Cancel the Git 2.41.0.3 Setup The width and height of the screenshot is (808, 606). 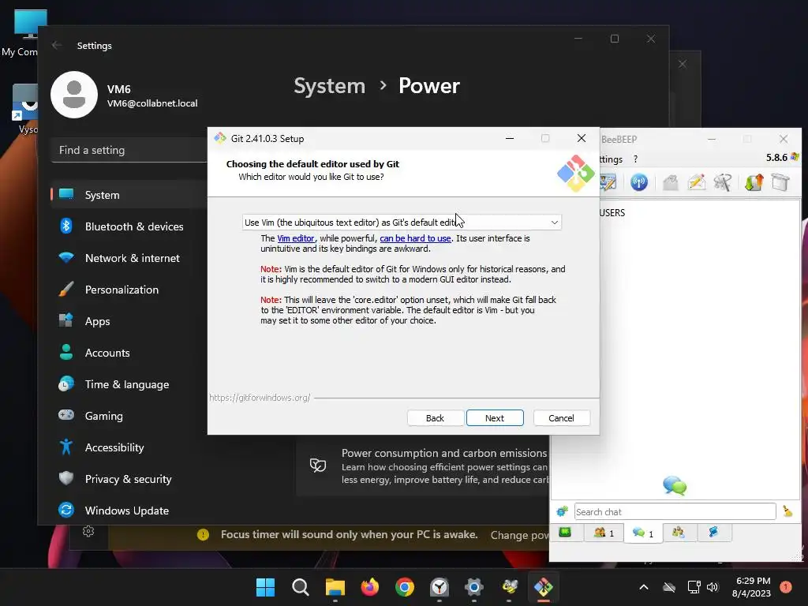pos(561,418)
